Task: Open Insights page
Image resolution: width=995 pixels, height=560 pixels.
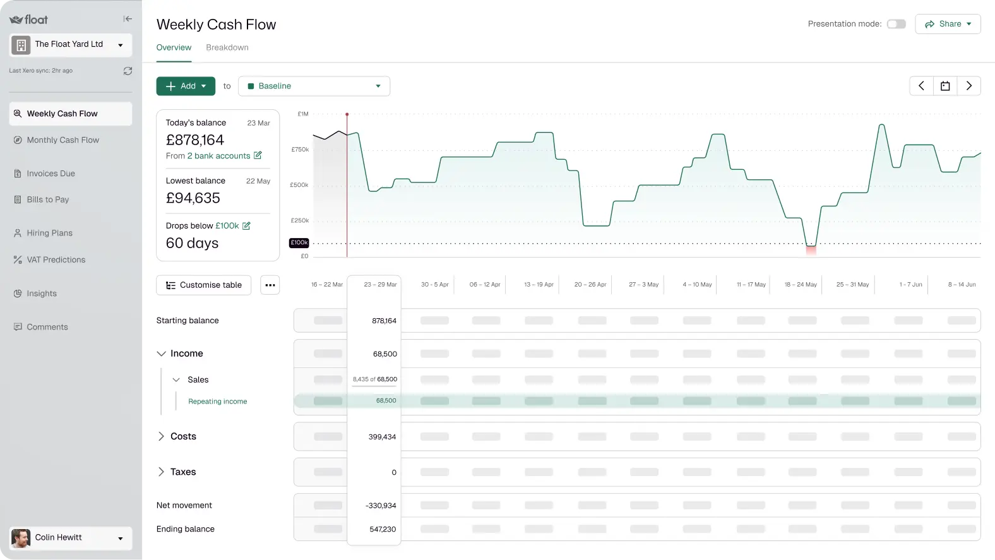Action: 42,294
